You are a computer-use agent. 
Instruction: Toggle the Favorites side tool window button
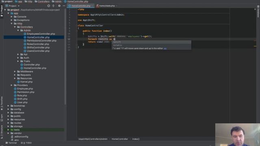(2, 103)
